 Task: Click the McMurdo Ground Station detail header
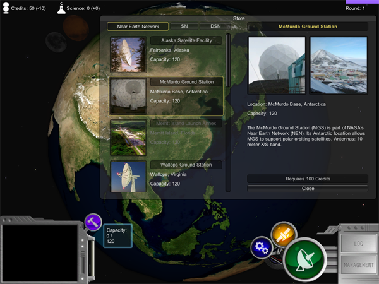click(x=308, y=27)
